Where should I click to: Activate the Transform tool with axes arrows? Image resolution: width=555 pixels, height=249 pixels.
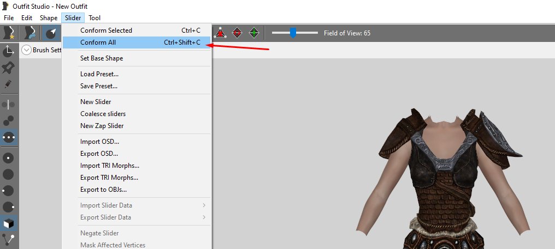[8, 51]
